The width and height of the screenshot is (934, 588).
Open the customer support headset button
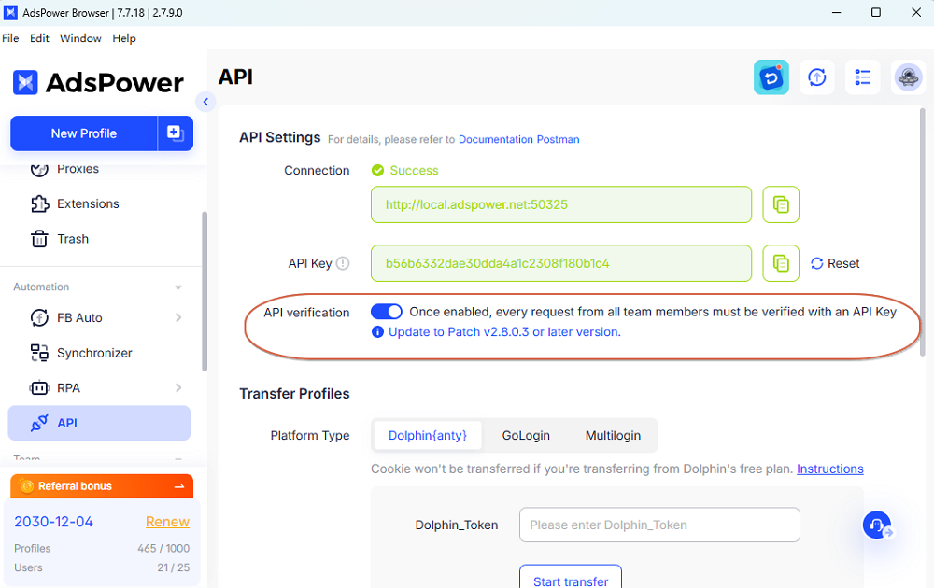[x=877, y=525]
